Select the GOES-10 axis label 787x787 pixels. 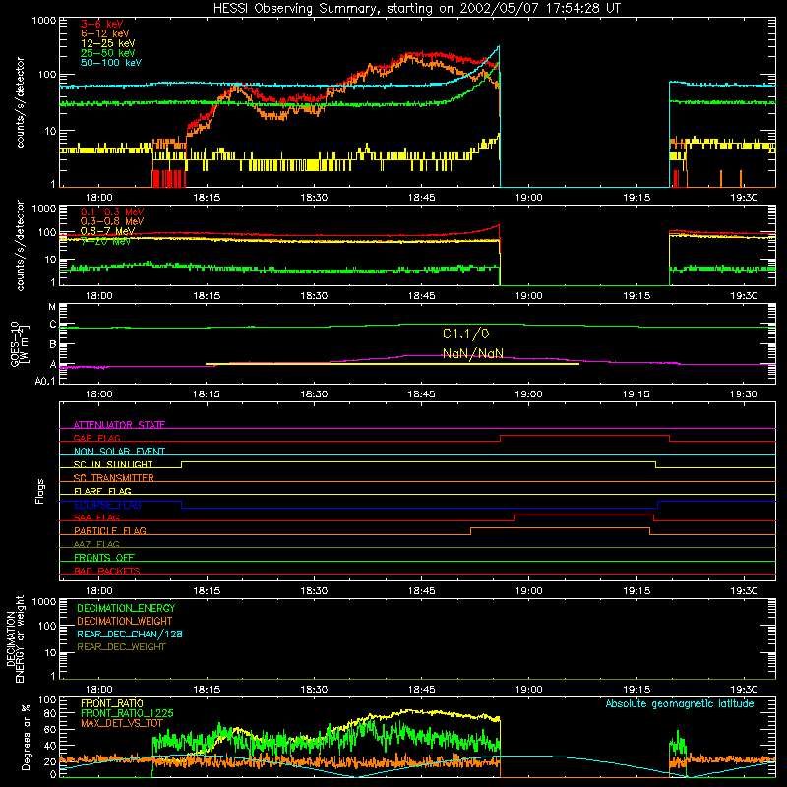[15, 344]
